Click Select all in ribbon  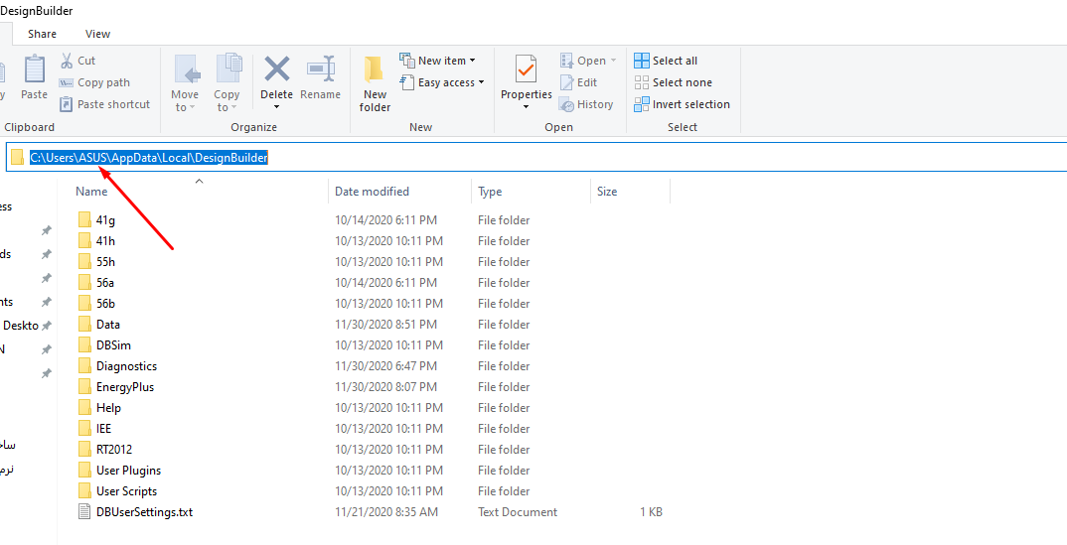click(x=666, y=61)
